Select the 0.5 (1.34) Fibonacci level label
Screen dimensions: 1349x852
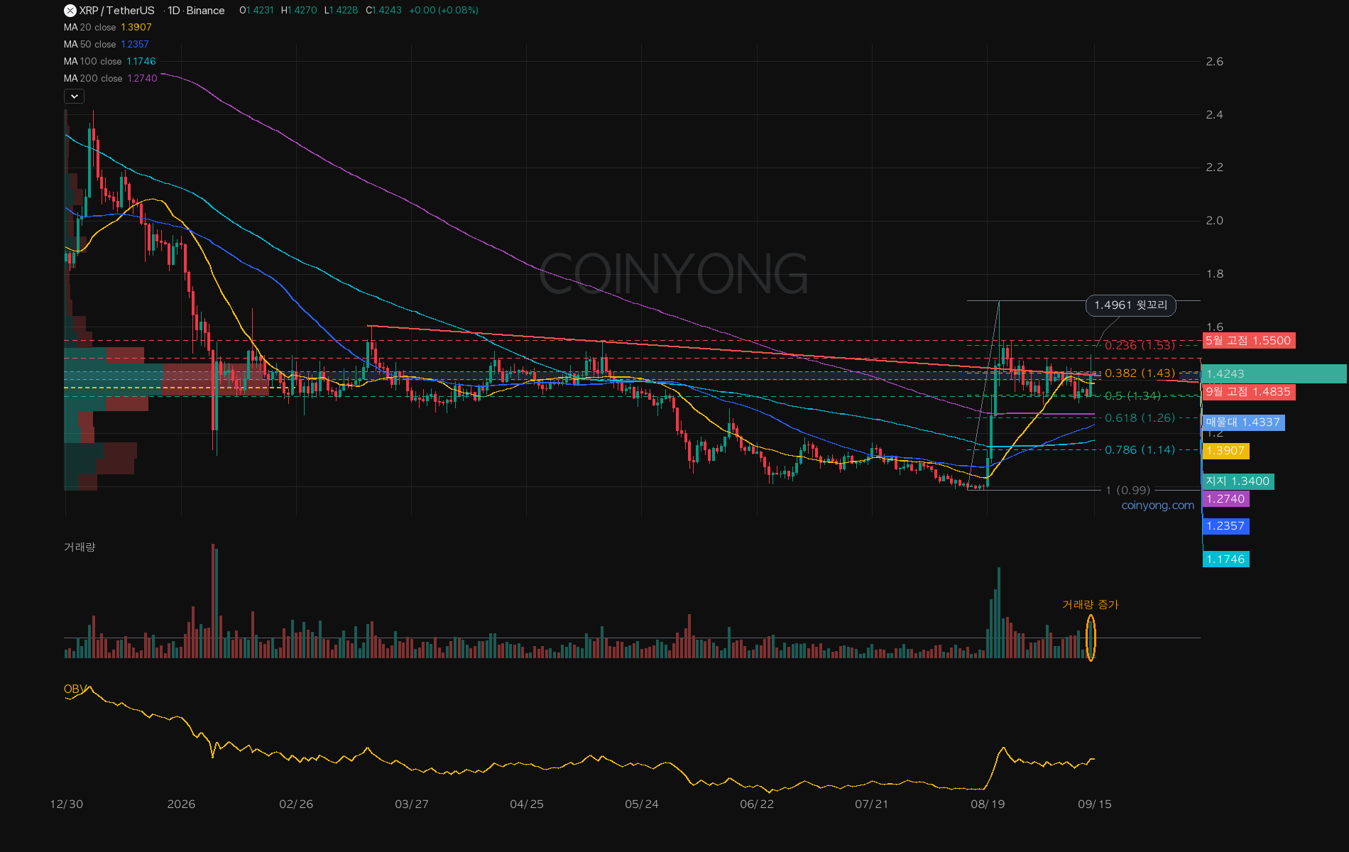pyautogui.click(x=1132, y=395)
